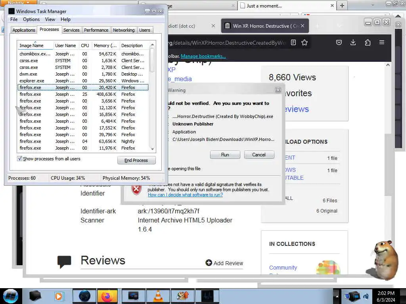Image resolution: width=406 pixels, height=304 pixels.
Task: Open the Manage bookmarks link
Action: [x=203, y=56]
